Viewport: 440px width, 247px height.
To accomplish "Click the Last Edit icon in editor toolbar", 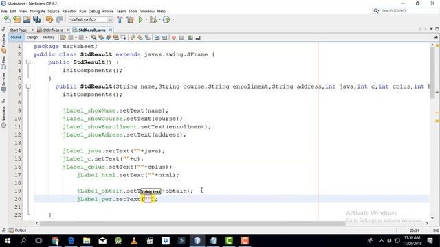I will click(63, 38).
